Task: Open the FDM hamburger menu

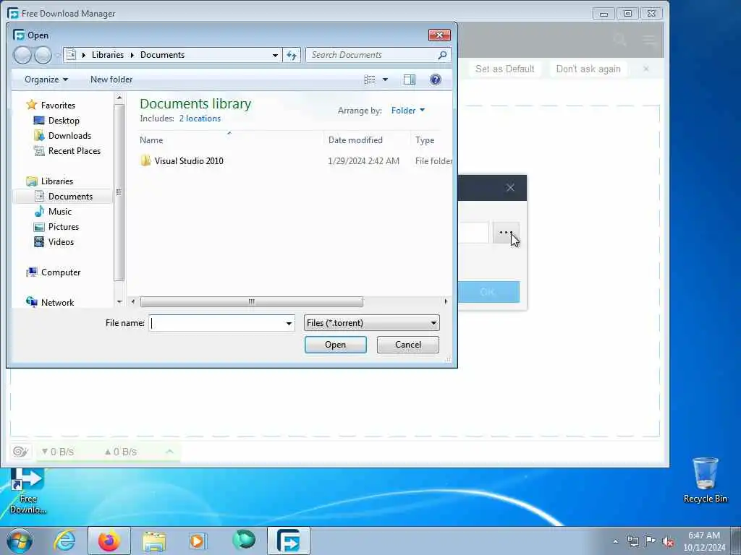Action: [649, 40]
